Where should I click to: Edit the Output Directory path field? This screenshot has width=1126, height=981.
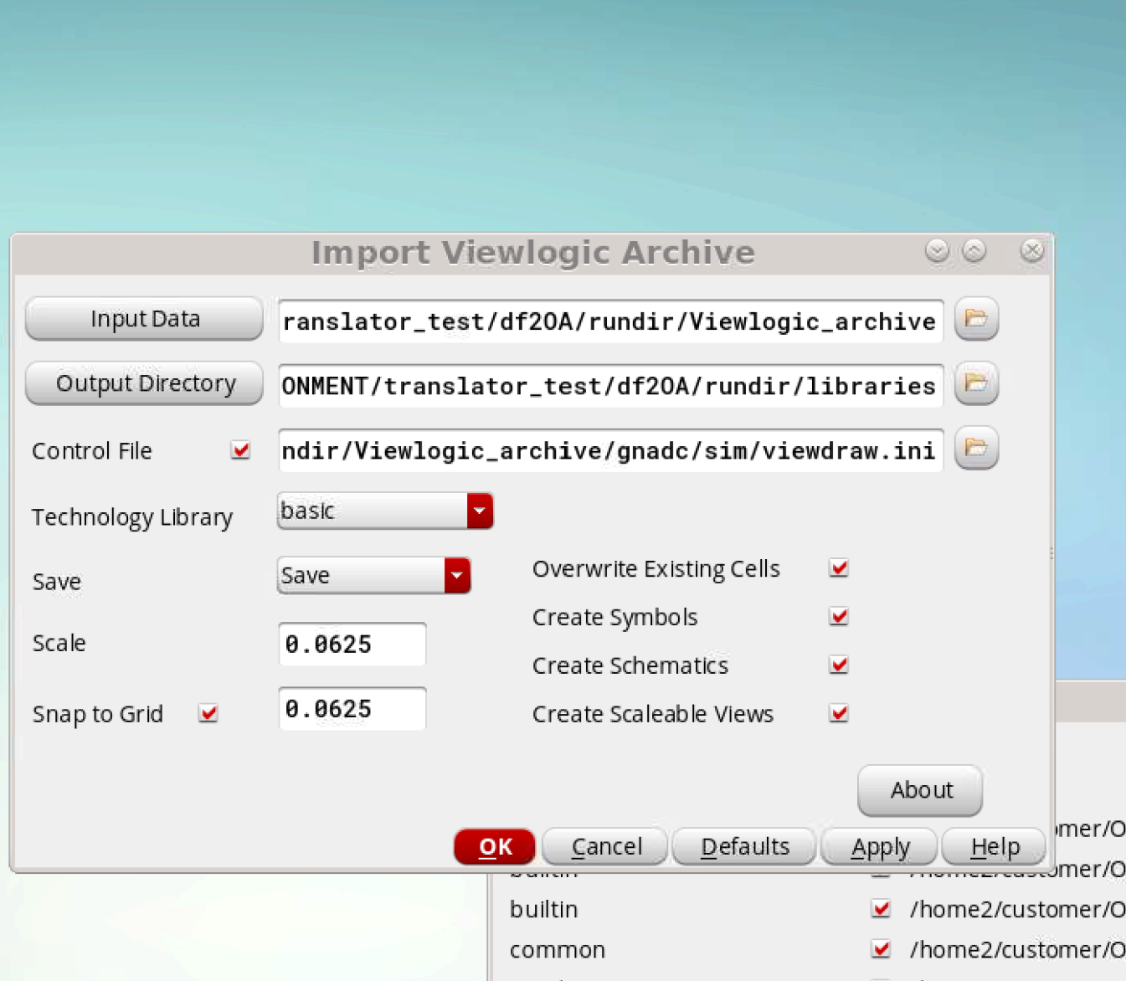click(x=610, y=386)
